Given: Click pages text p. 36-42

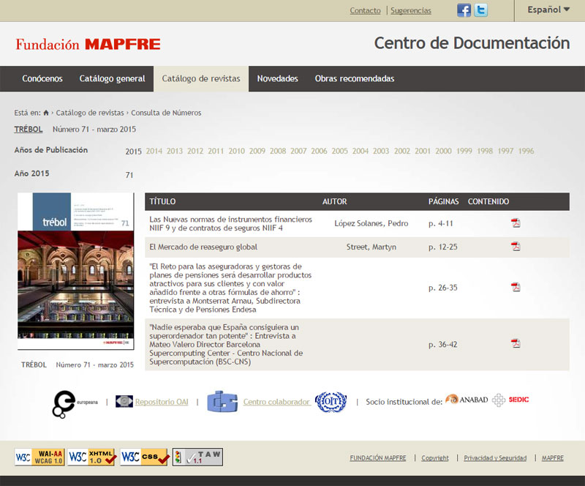Looking at the screenshot, I should (443, 345).
